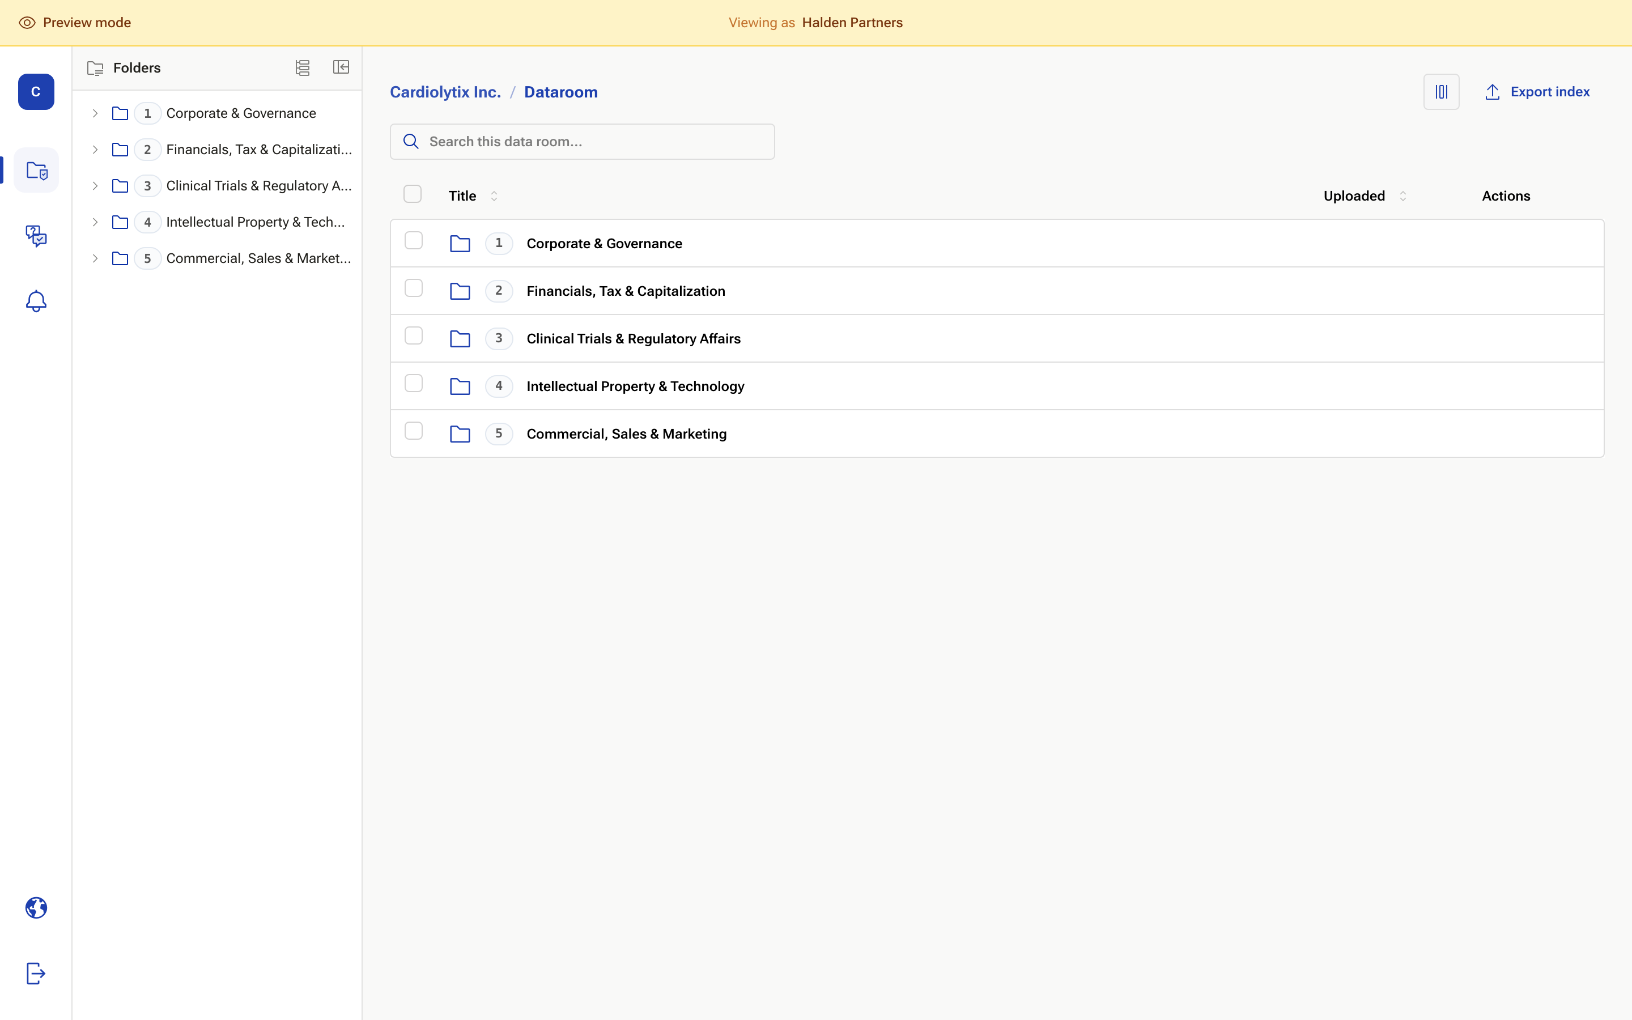Screen dimensions: 1632x1020
Task: Sort by Title column arrows
Action: pos(494,196)
